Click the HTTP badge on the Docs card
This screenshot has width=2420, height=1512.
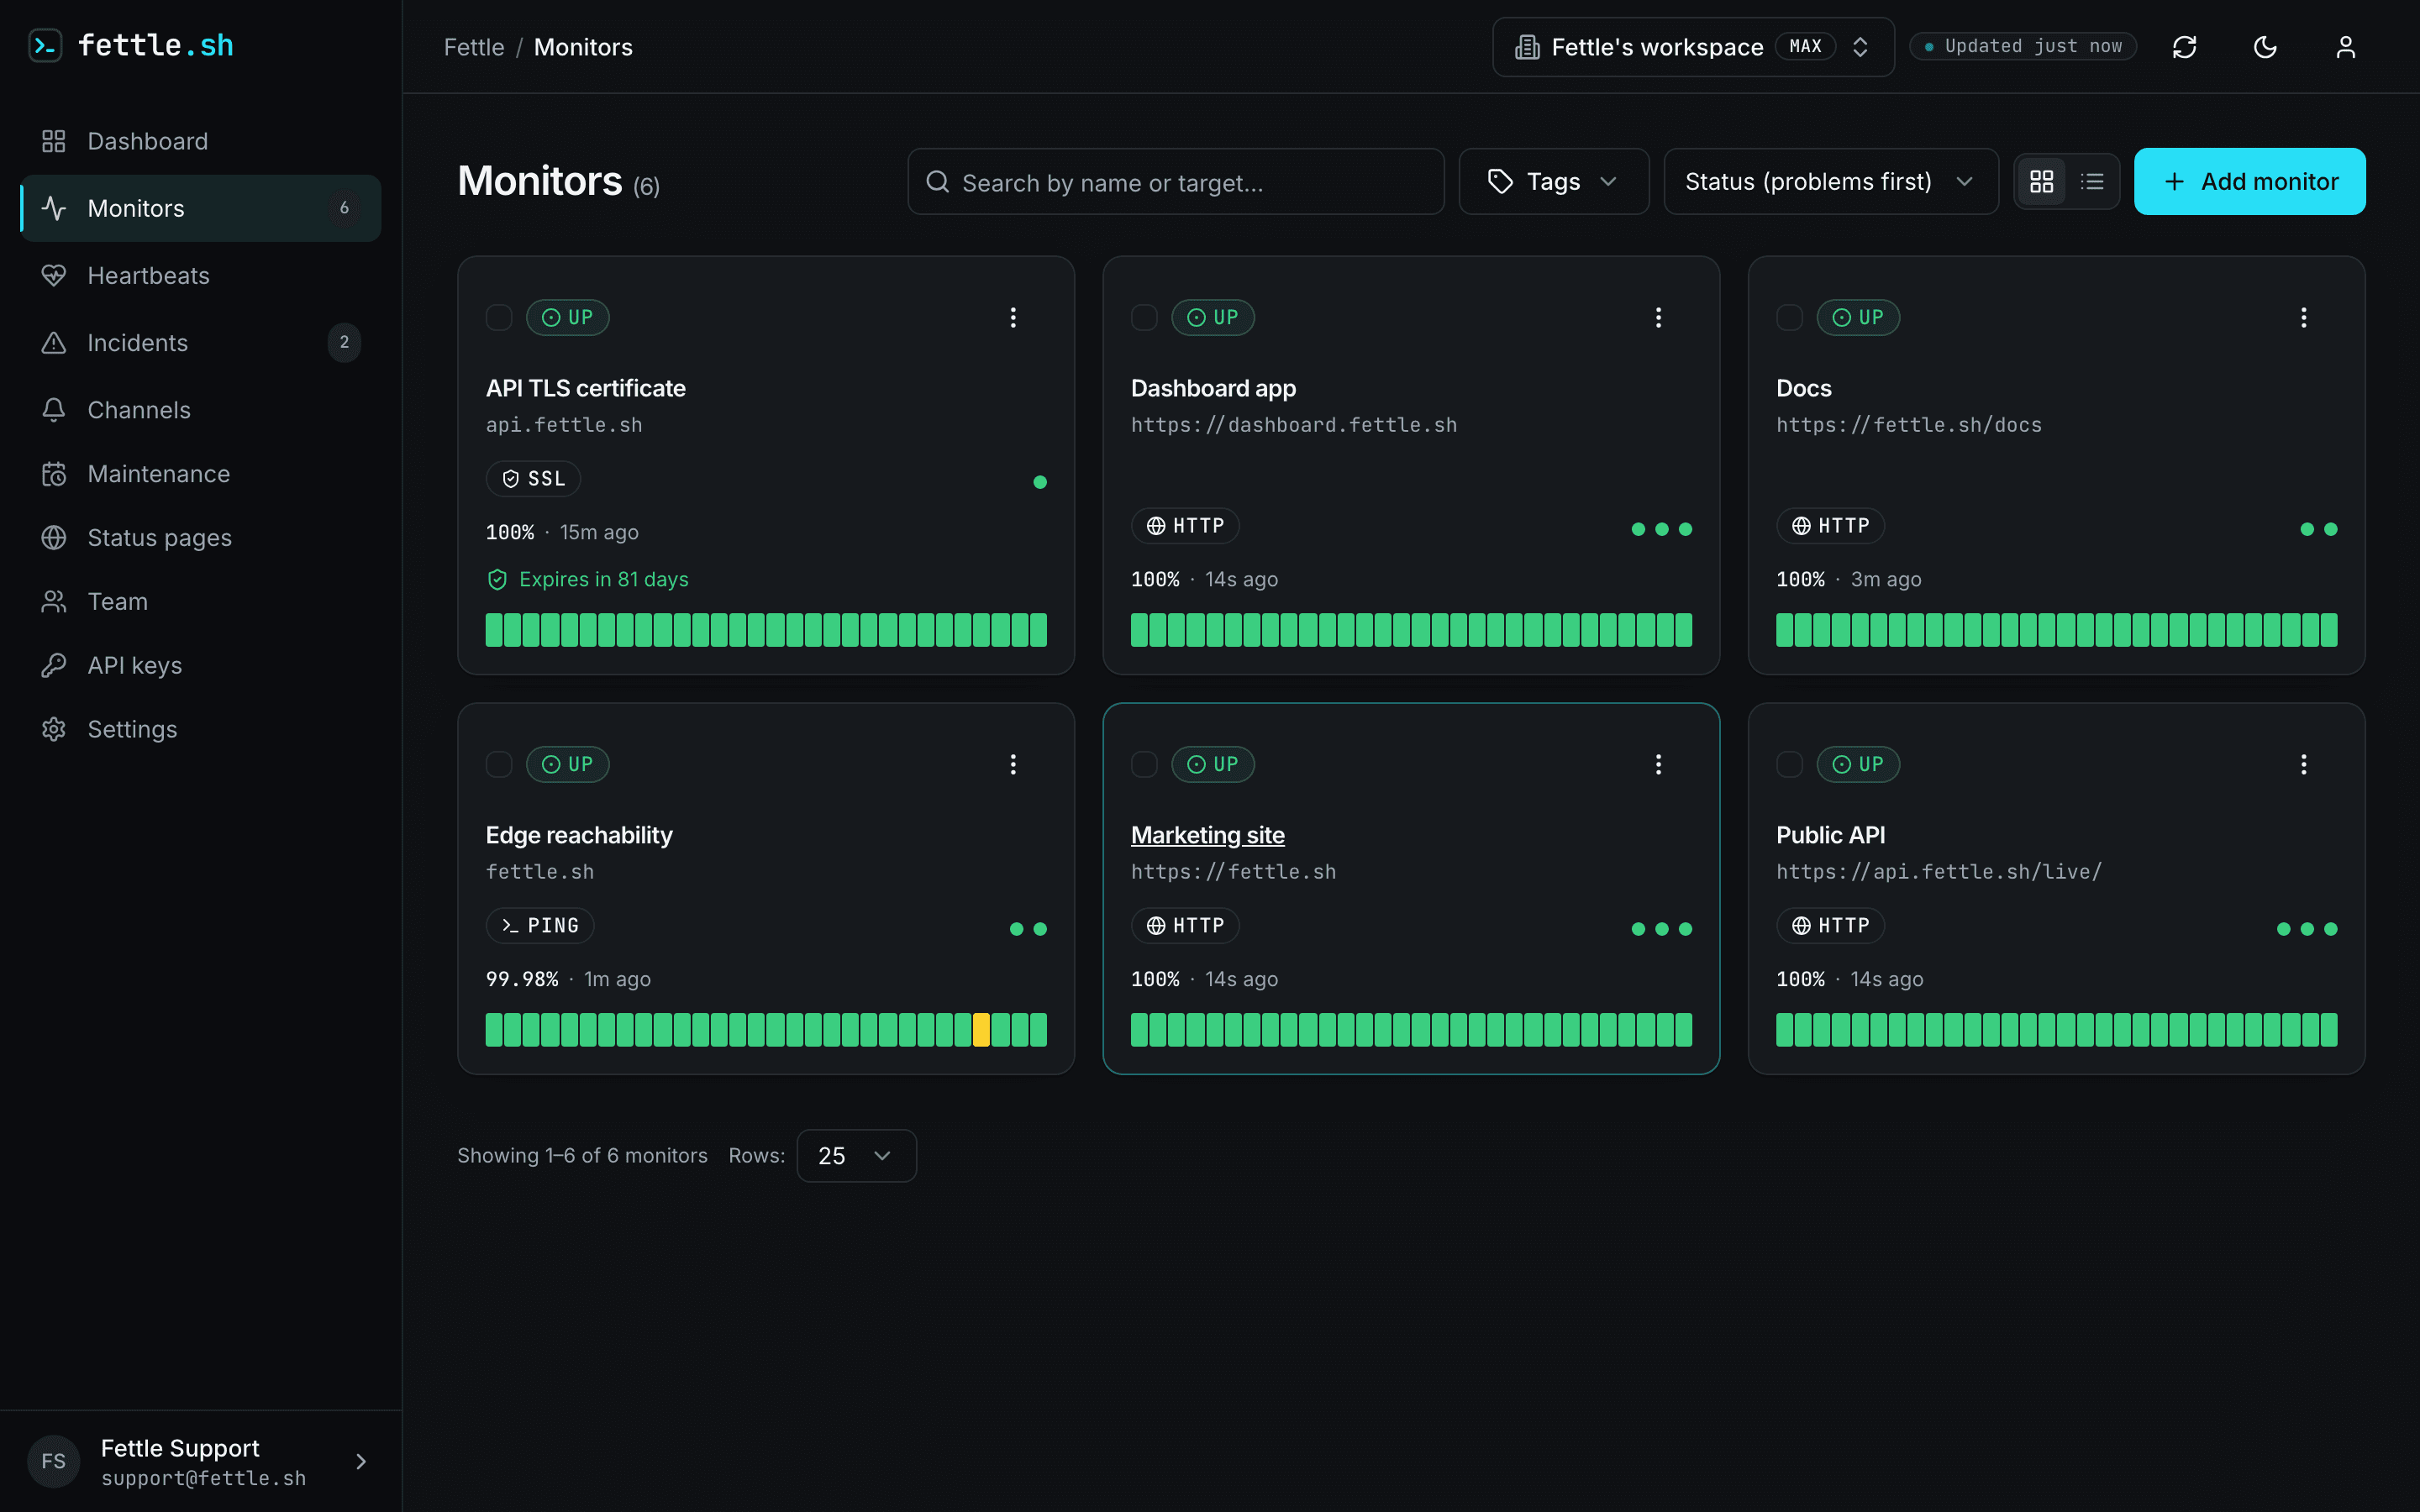(x=1830, y=526)
